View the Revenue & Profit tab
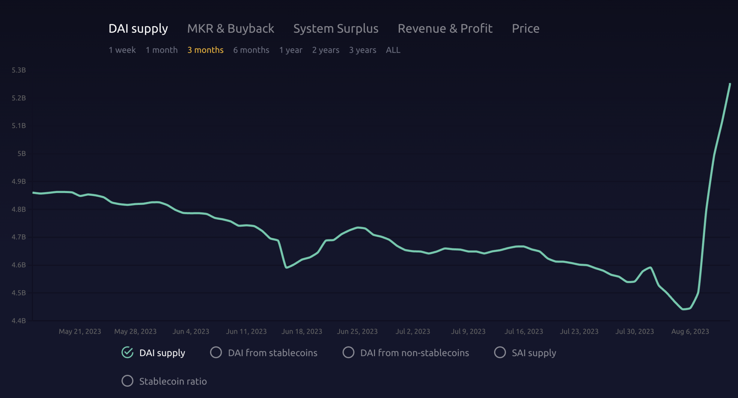Screen dimensions: 738x398 (445, 29)
